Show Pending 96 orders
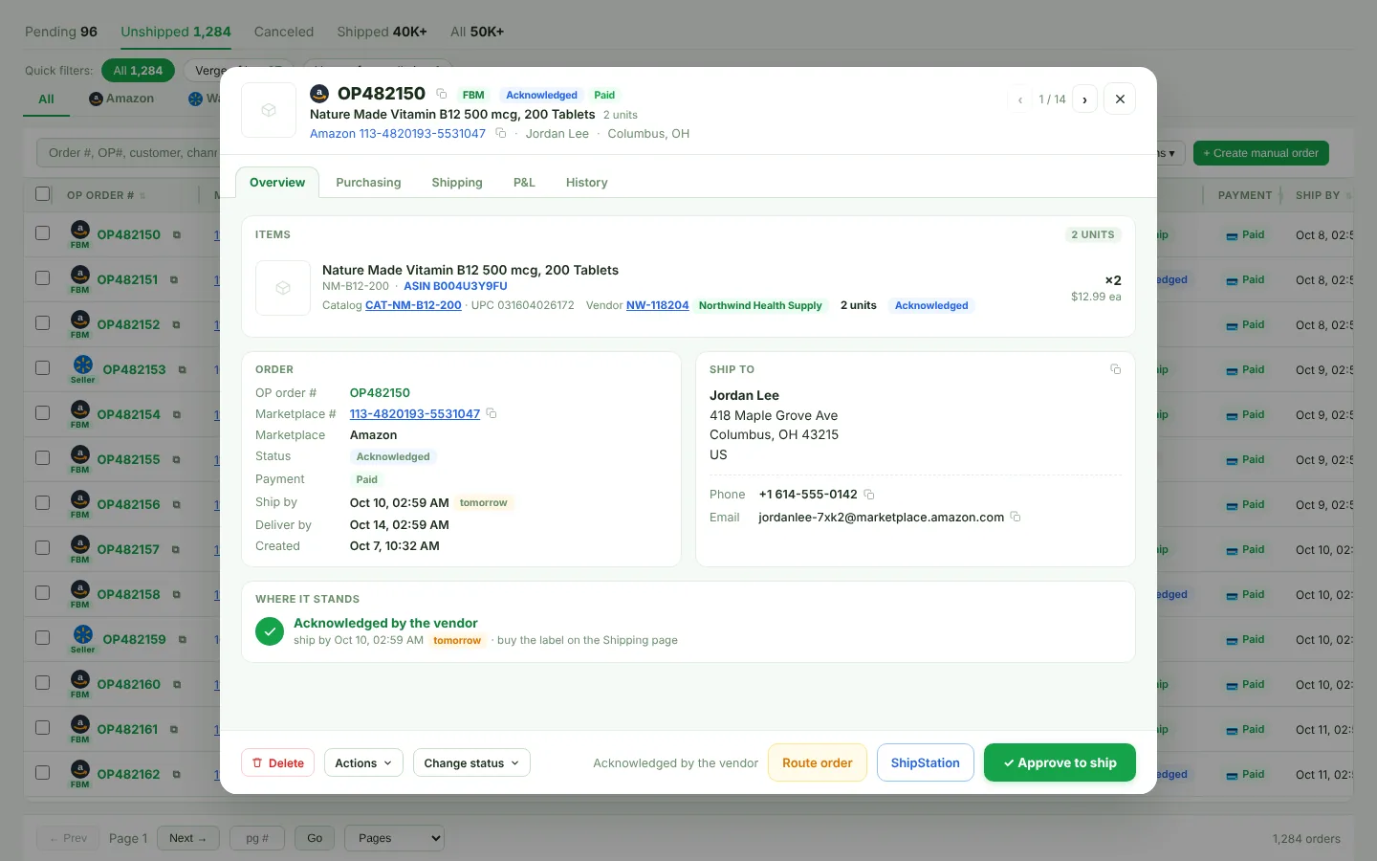Image resolution: width=1377 pixels, height=861 pixels. tap(61, 32)
